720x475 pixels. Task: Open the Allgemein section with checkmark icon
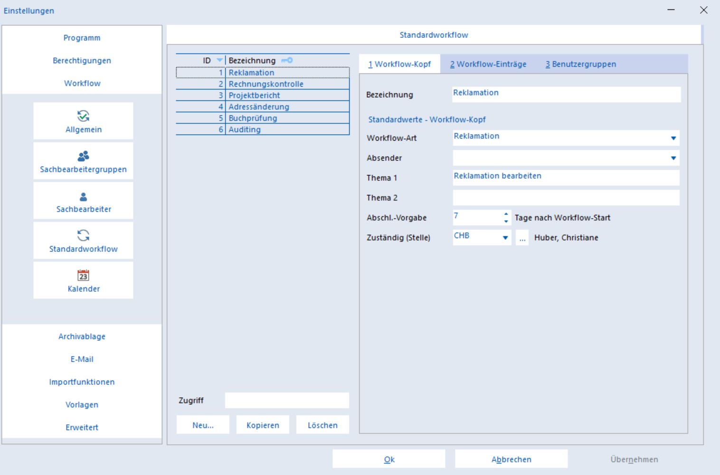click(x=83, y=121)
